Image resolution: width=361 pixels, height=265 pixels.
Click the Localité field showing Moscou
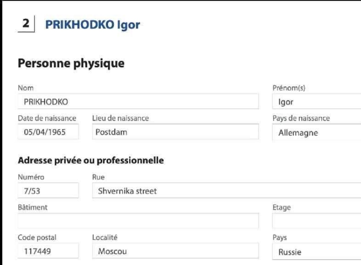point(175,251)
